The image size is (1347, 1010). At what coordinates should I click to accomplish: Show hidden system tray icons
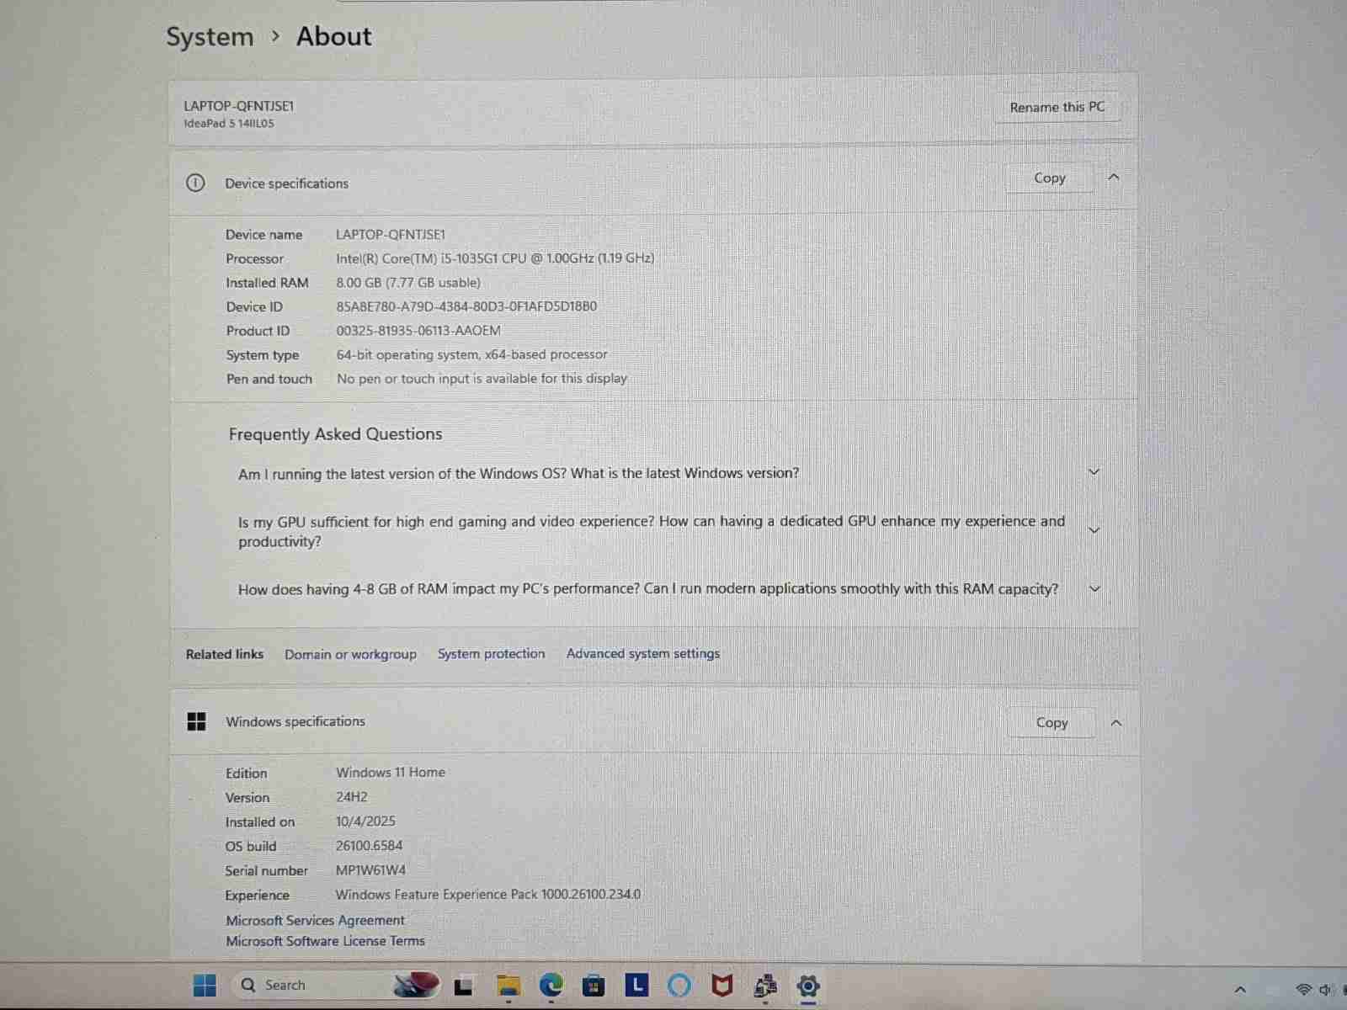tap(1239, 990)
